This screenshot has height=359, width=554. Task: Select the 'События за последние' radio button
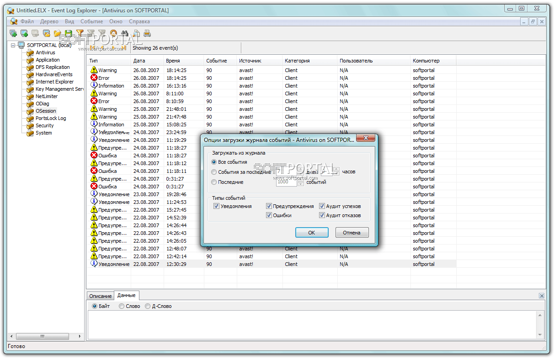click(214, 172)
